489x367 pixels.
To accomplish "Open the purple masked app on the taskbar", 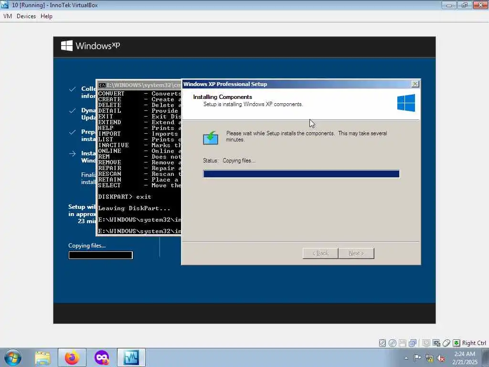I will pos(102,358).
